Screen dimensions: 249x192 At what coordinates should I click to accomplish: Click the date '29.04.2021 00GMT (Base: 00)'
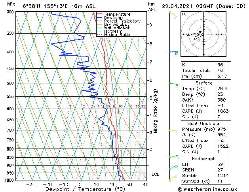pyautogui.click(x=204, y=6)
